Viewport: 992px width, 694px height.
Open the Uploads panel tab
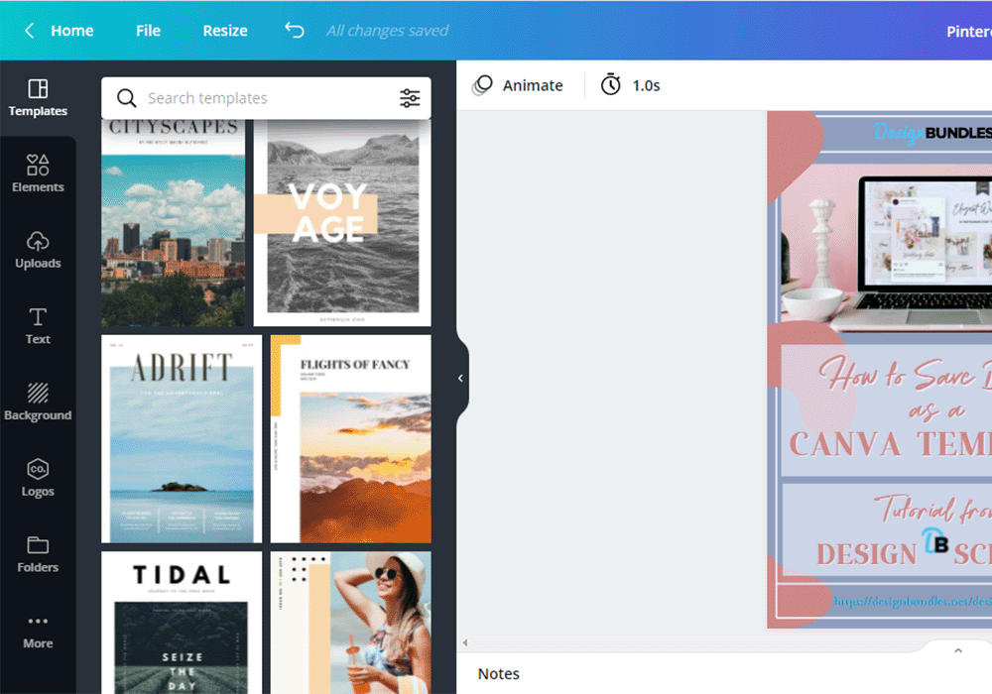[38, 250]
